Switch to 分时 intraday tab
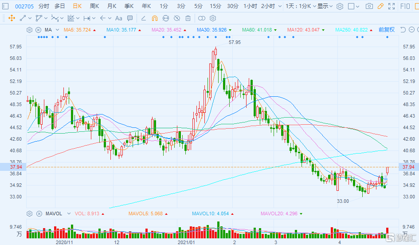 pos(44,6)
